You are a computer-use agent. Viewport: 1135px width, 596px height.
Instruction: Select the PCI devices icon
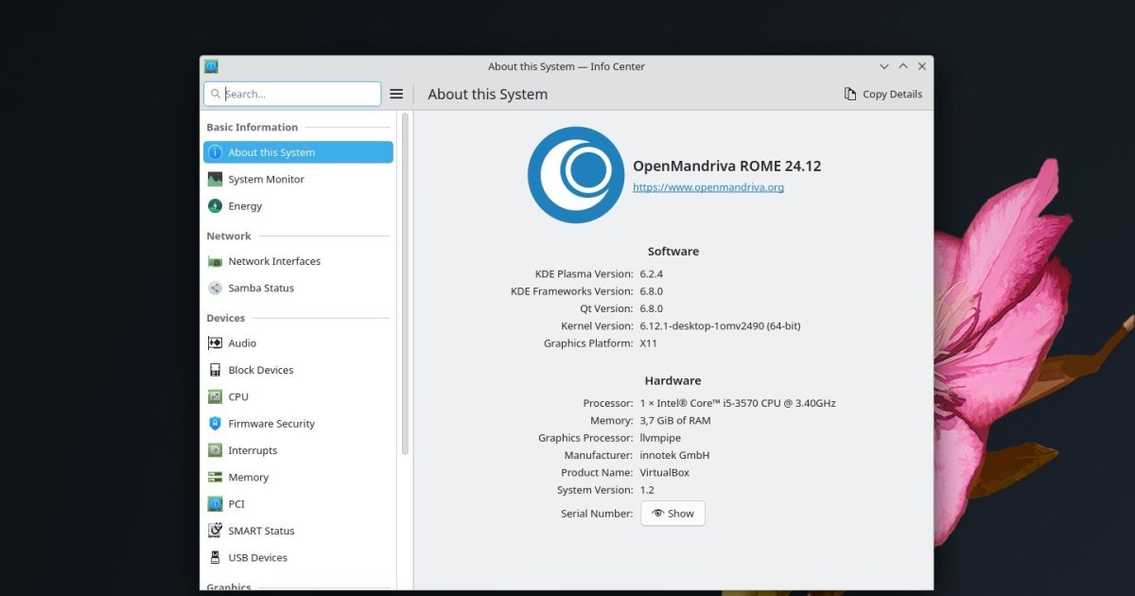click(x=217, y=503)
